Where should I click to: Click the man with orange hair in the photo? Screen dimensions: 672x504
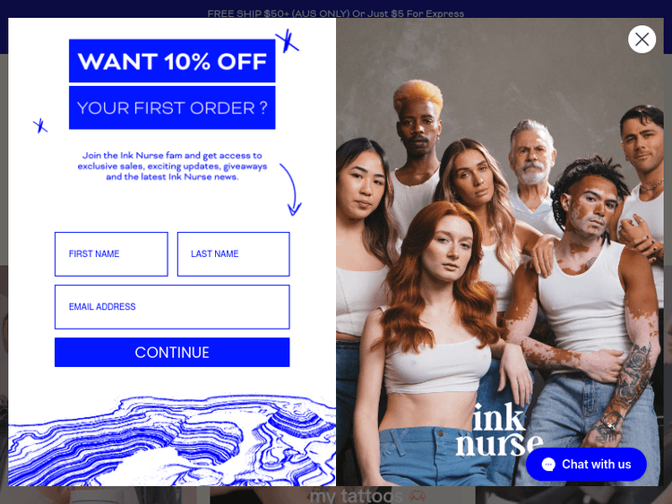417,154
